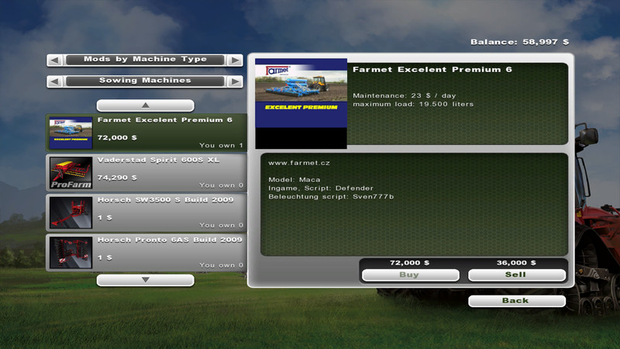Click the 74,290 $ price of Vaderstad
Image resolution: width=620 pixels, height=349 pixels.
117,178
